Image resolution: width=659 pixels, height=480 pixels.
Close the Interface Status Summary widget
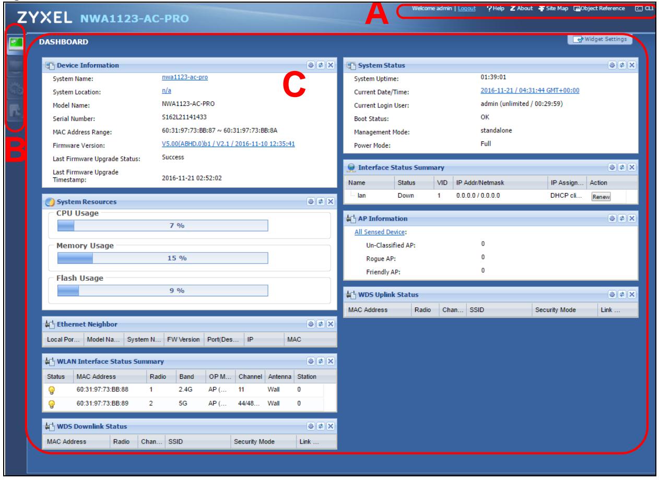coord(631,167)
